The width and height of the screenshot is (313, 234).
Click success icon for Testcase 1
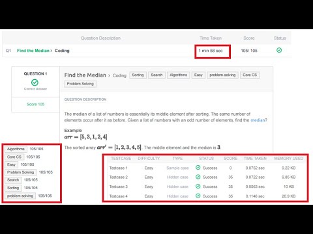198,168
